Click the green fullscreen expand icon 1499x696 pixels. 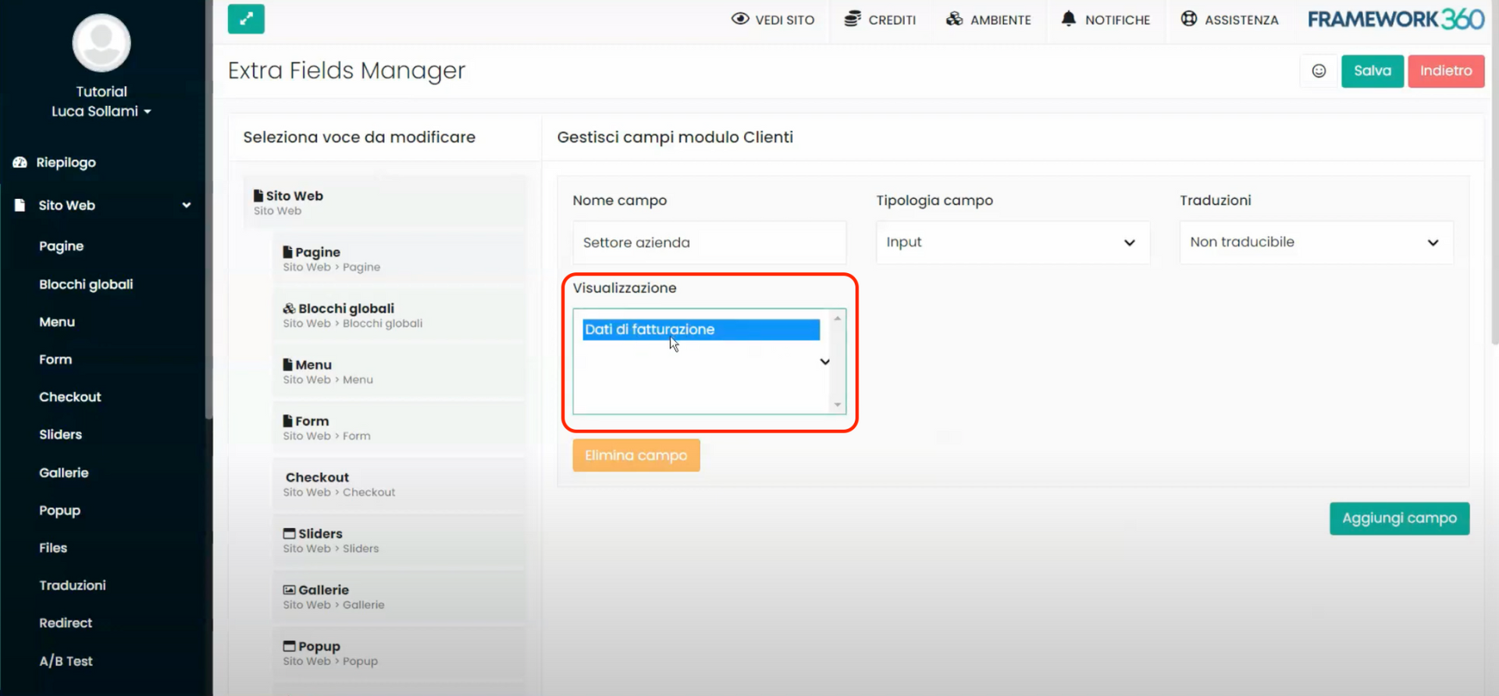(x=246, y=20)
